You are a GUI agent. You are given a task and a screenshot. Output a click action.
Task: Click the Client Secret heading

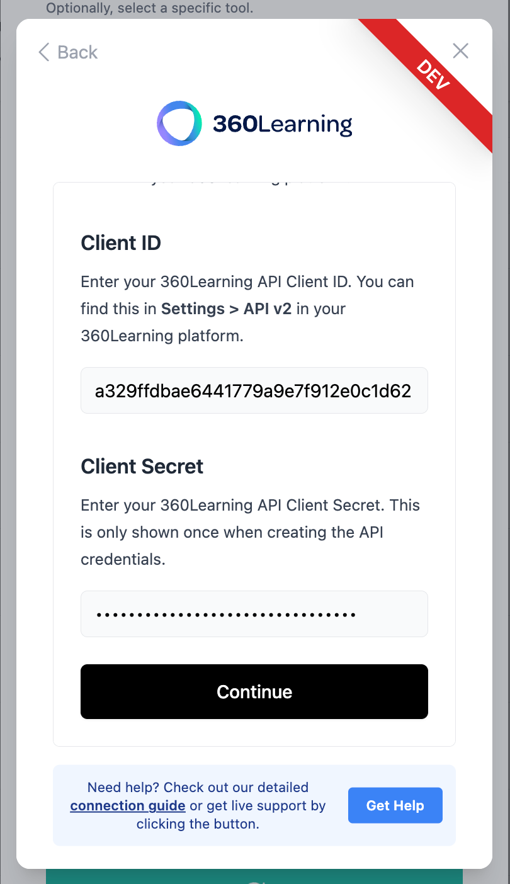(142, 467)
